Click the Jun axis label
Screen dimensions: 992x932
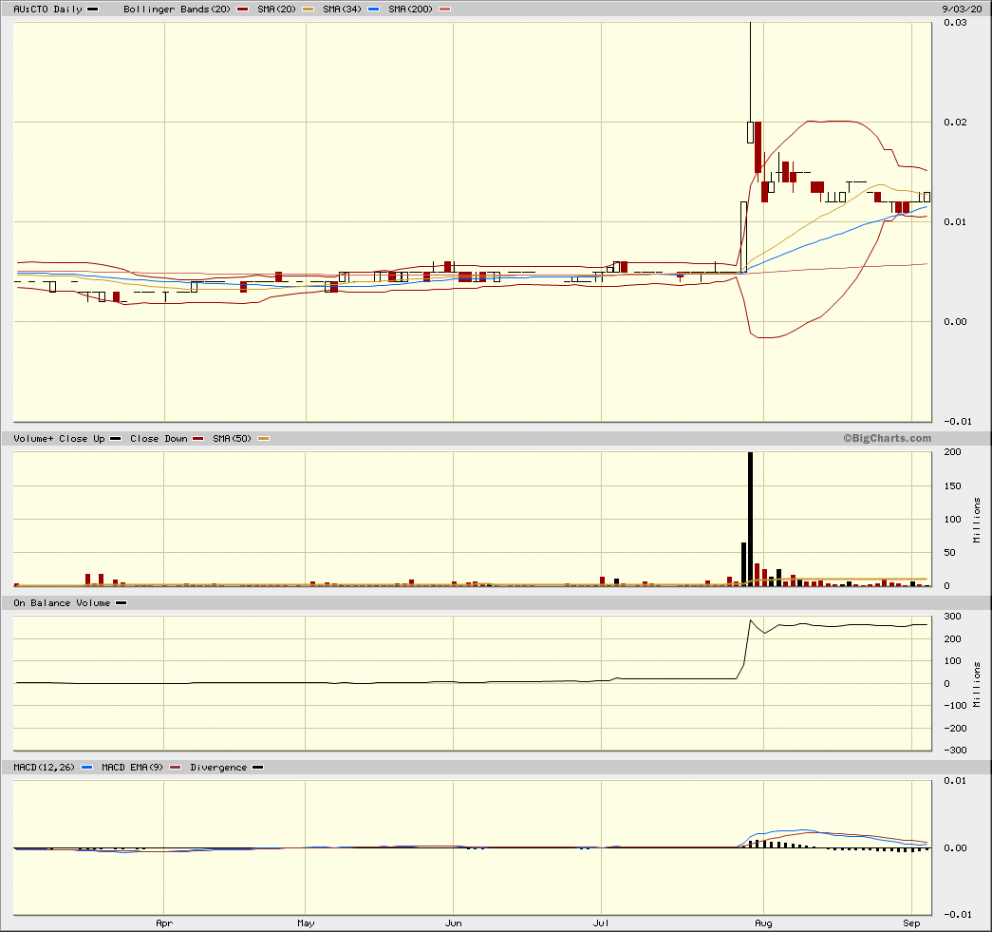(x=454, y=923)
